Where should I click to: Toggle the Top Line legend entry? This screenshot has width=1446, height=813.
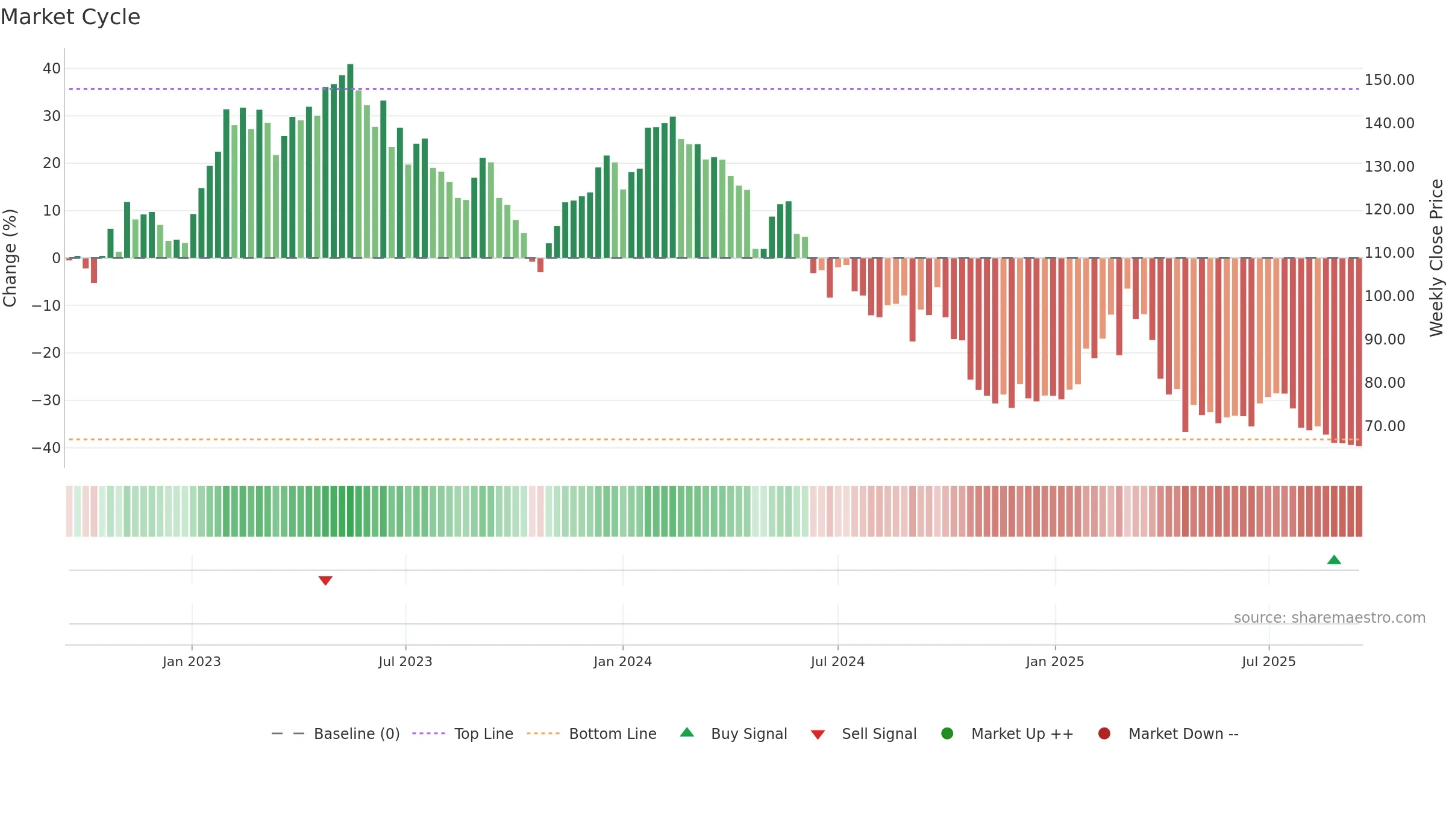(x=463, y=734)
